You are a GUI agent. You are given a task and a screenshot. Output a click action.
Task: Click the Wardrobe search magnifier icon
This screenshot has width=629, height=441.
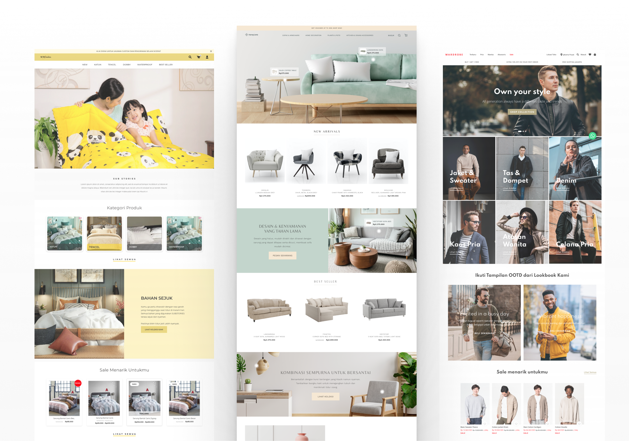(578, 54)
